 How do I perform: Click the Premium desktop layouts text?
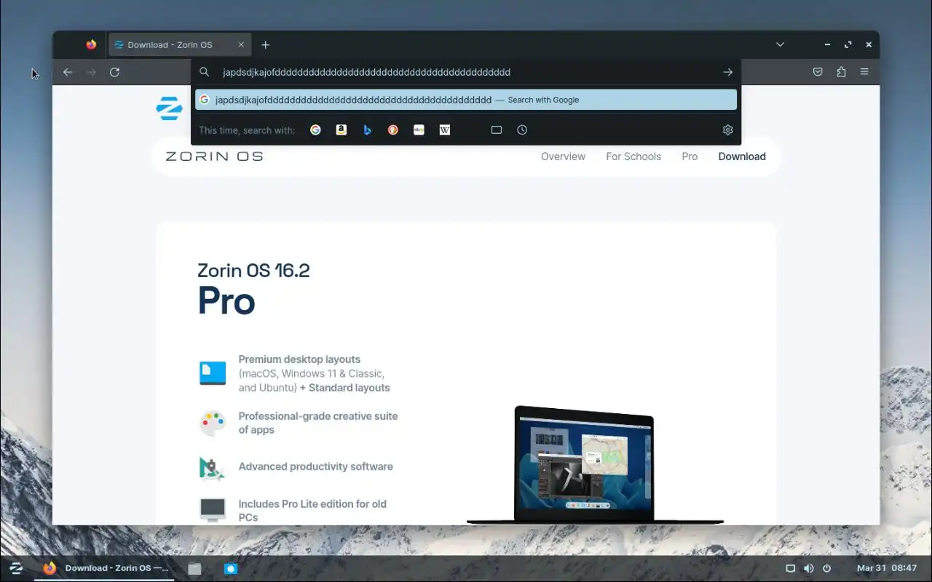(x=300, y=359)
